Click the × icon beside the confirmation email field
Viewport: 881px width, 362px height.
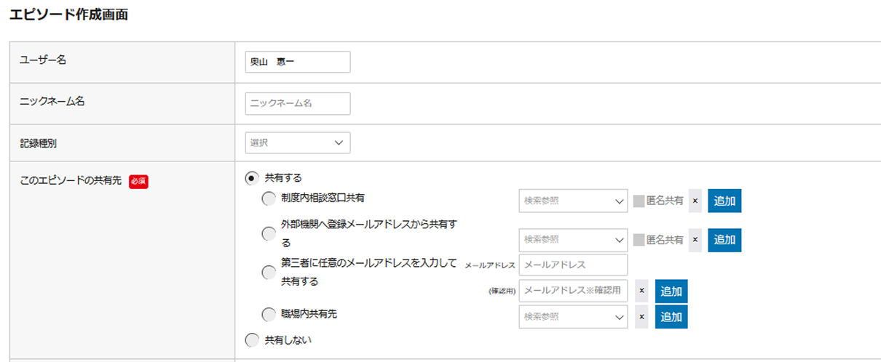pos(641,291)
